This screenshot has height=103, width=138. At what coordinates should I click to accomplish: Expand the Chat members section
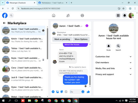click(x=113, y=63)
